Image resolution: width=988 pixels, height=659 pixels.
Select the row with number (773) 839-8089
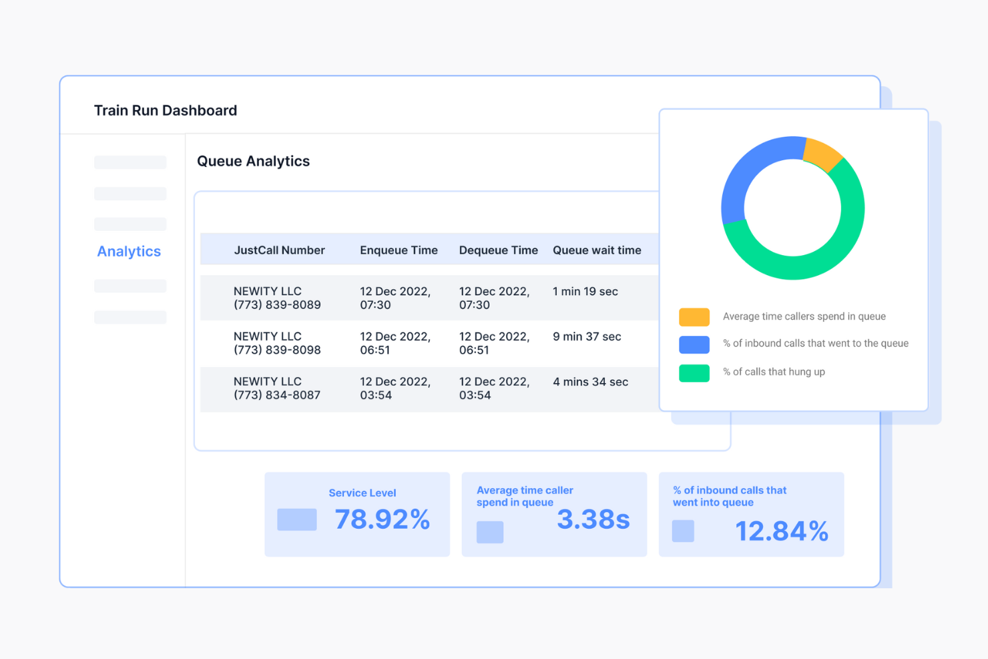(429, 298)
